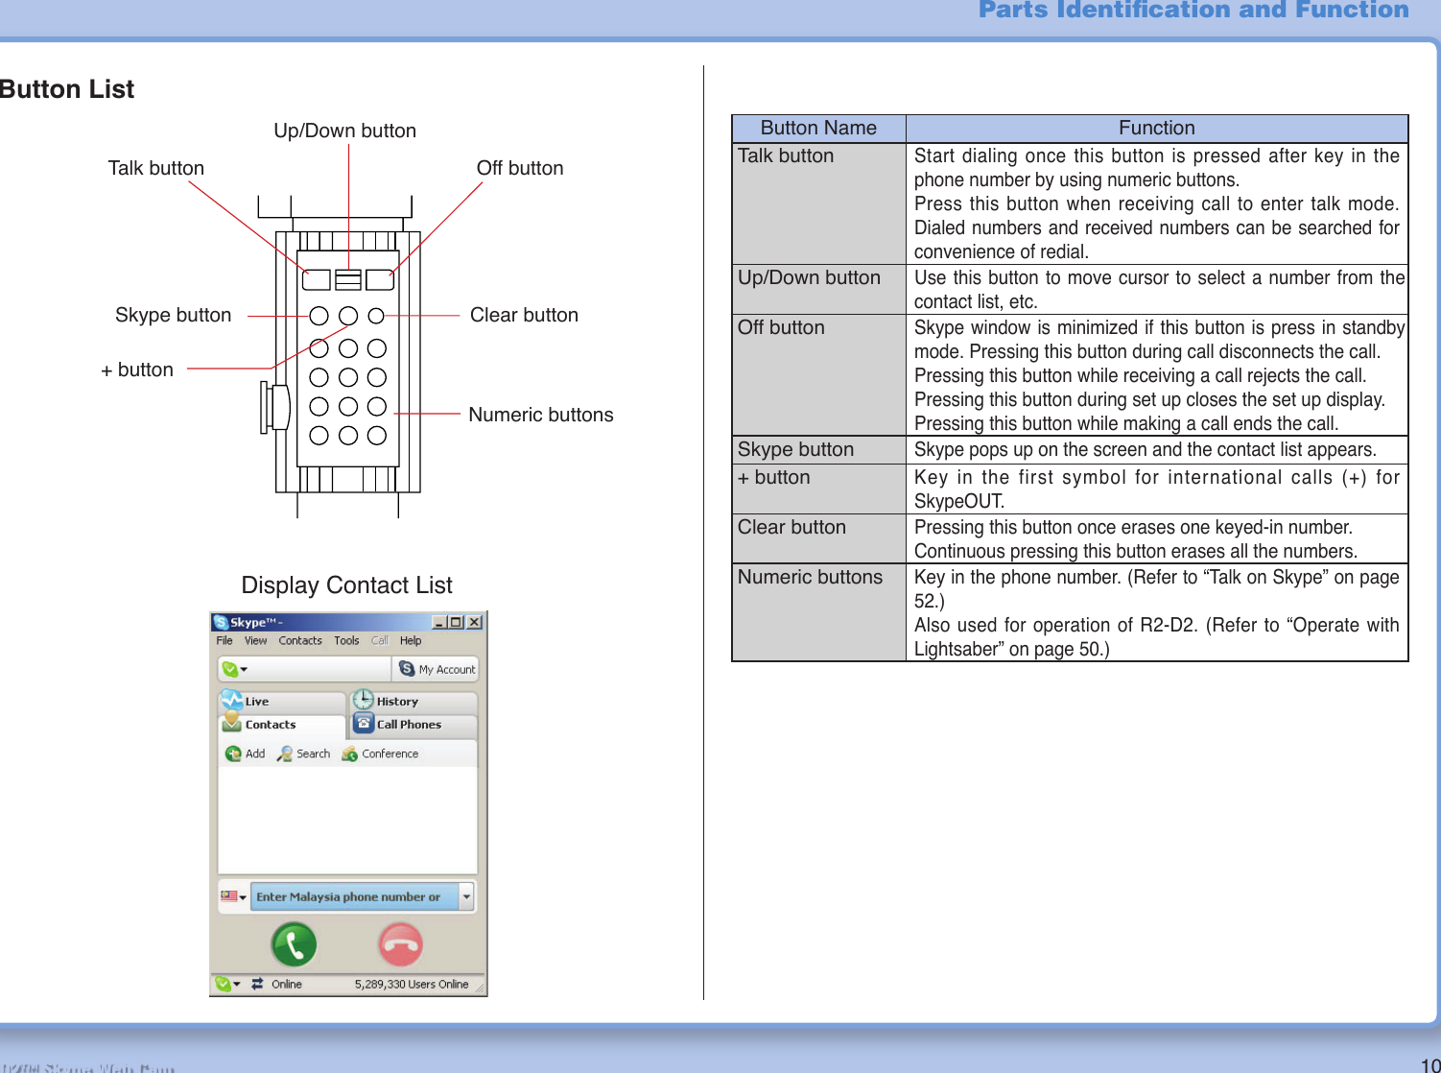Click the Button List heading
This screenshot has width=1441, height=1073.
[x=67, y=89]
